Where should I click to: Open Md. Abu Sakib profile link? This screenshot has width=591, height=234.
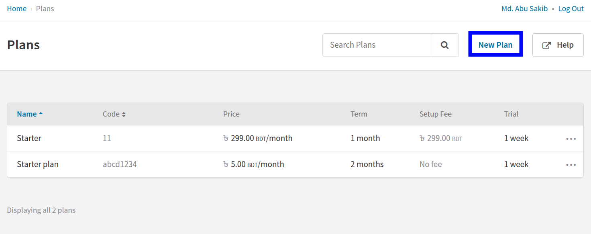(524, 9)
